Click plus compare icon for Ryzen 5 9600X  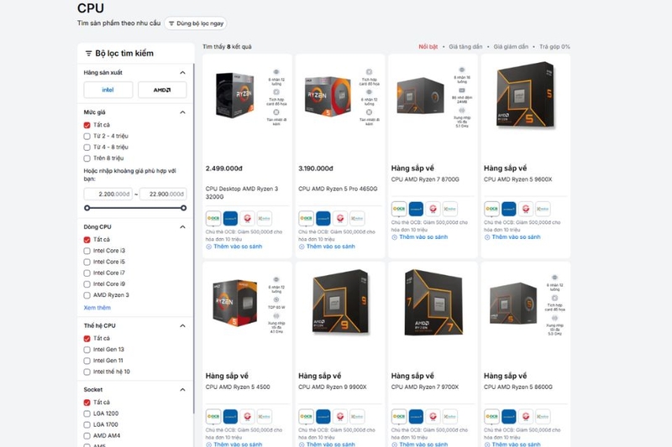pos(487,237)
